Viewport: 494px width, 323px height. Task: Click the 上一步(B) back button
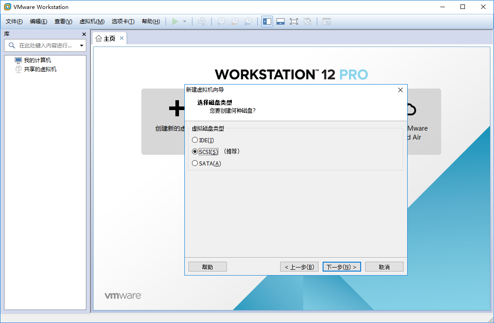click(x=299, y=267)
